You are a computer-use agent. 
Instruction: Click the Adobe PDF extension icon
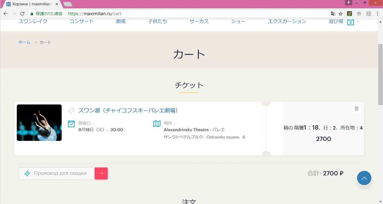tap(368, 14)
